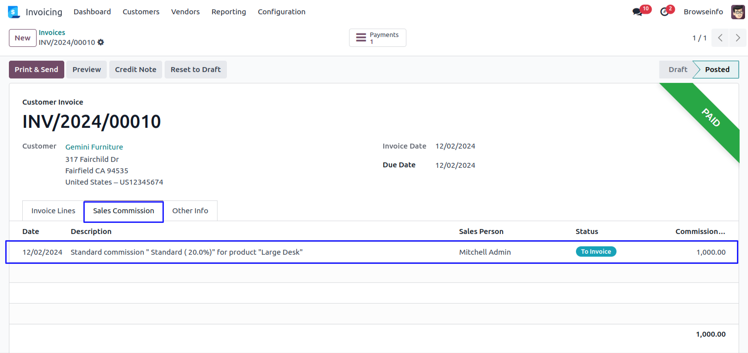
Task: Click the user avatar picture
Action: [738, 12]
